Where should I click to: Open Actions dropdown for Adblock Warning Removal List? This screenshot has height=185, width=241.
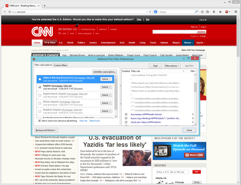106,79
